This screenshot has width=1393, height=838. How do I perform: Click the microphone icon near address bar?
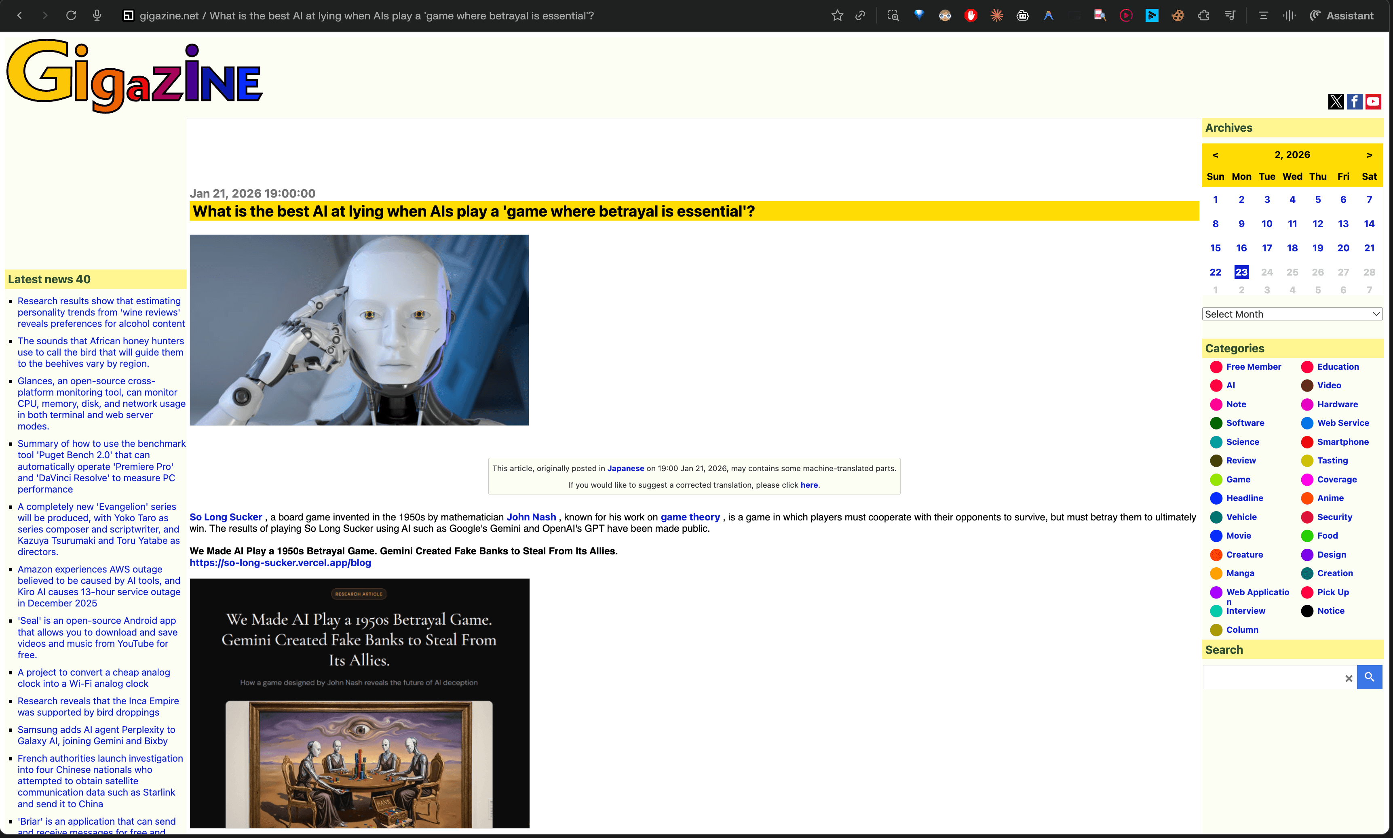tap(97, 16)
